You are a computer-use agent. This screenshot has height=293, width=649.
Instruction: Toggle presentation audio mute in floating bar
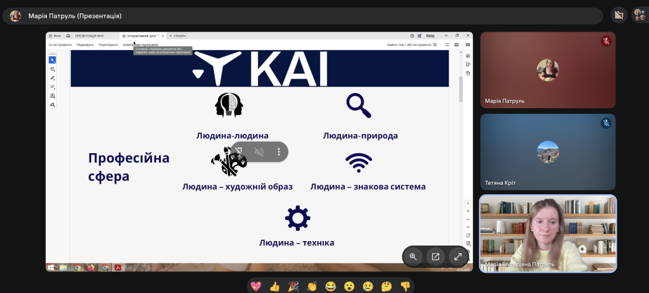coord(259,152)
